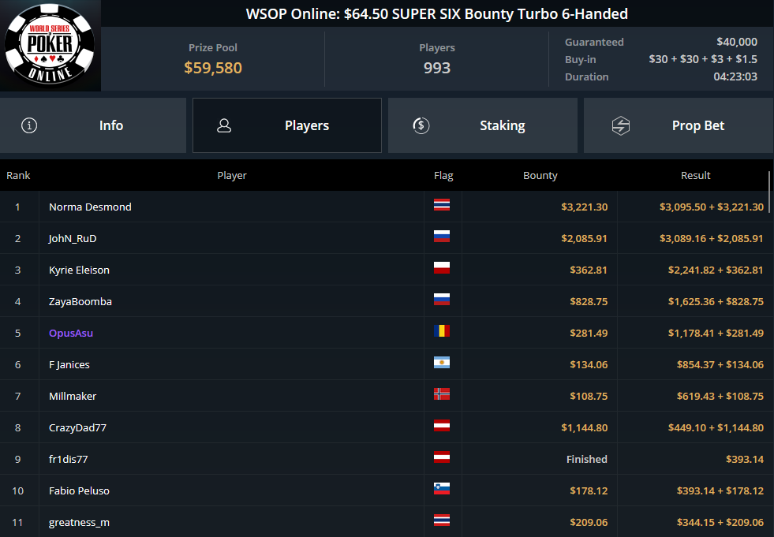This screenshot has width=774, height=537.
Task: Click Kyrie Eleison's flag icon
Action: [x=442, y=268]
